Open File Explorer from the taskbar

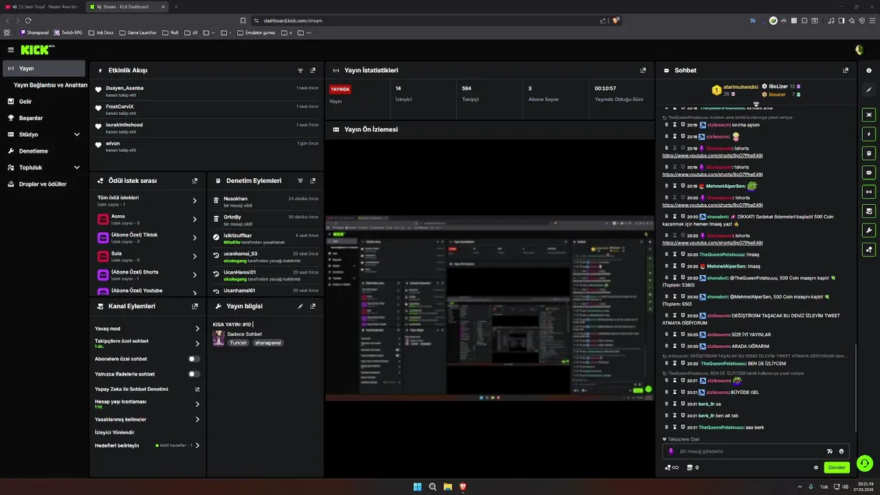[x=448, y=487]
